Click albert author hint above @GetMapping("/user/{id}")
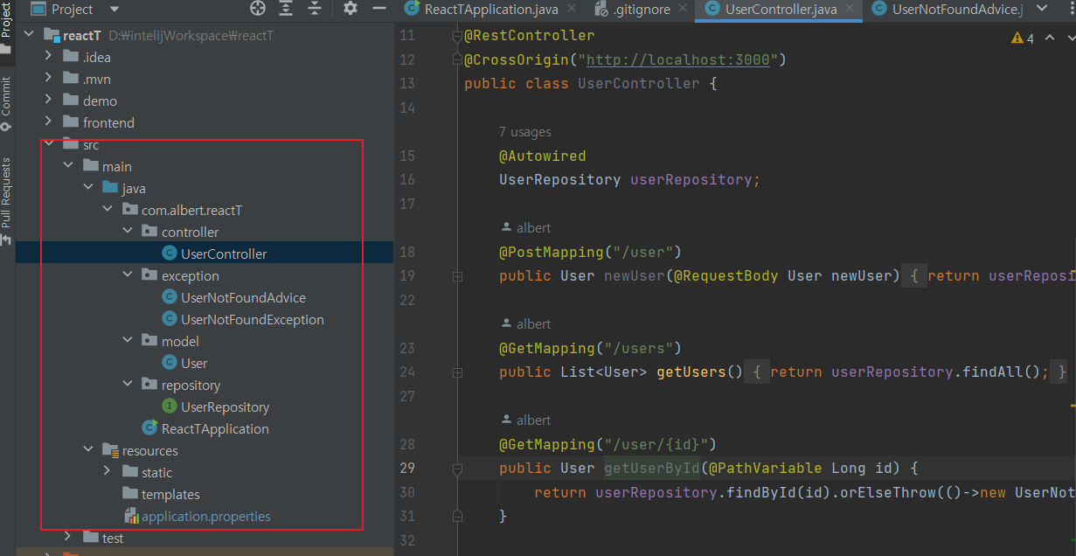The height and width of the screenshot is (556, 1076). pyautogui.click(x=525, y=420)
